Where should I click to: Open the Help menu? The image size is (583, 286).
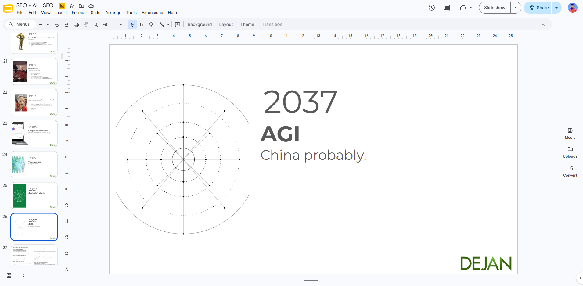[172, 13]
